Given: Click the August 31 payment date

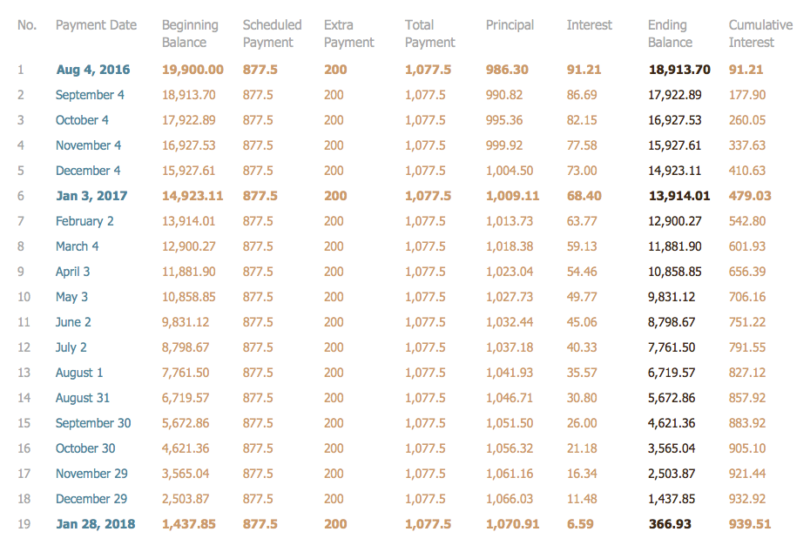Looking at the screenshot, I should point(83,398).
